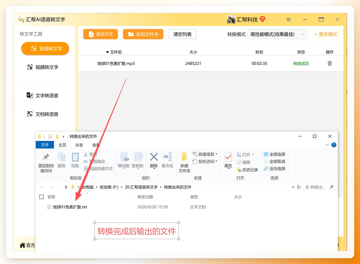Click the 粘贴 clipboard icon in Explorer ribbon
The height and width of the screenshot is (264, 360).
point(75,157)
